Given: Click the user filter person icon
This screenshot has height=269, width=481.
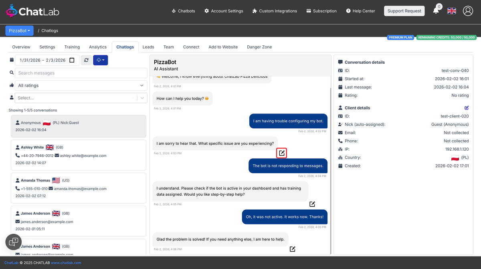Looking at the screenshot, I should coord(12,98).
